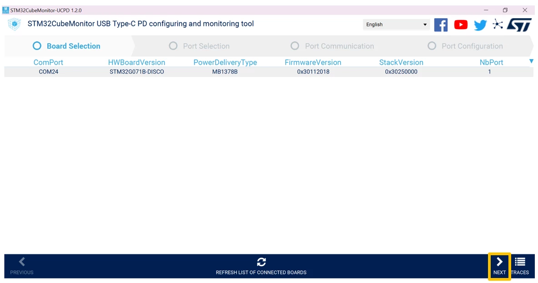Click stack version 0x30250000 cell
Screen dimensions: 538x283
point(401,72)
